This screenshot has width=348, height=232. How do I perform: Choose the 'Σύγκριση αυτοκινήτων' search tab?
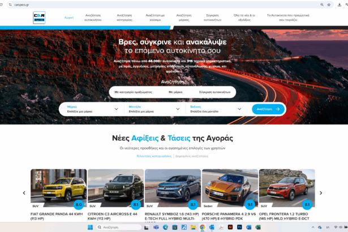214,92
